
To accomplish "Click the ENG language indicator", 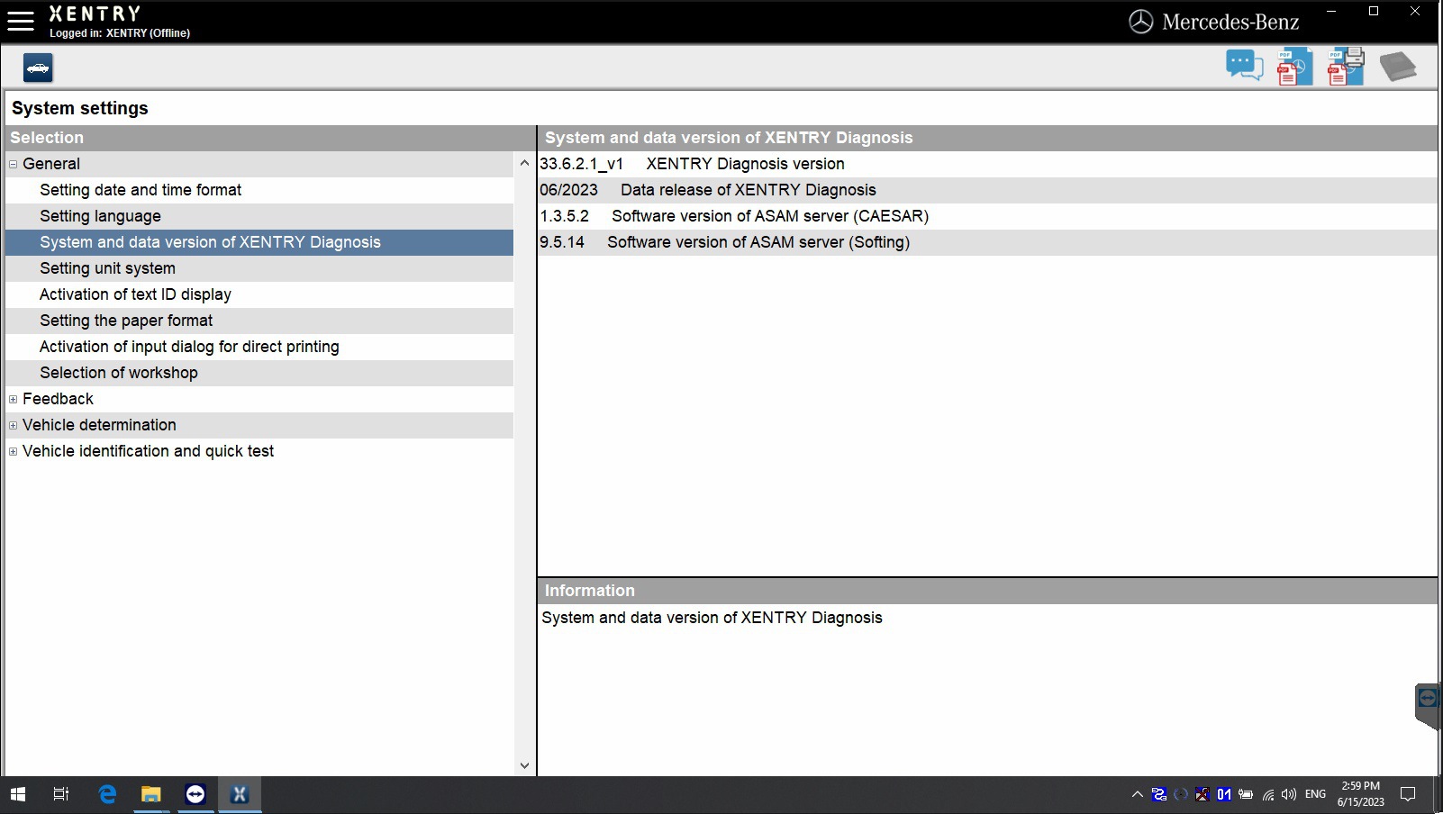I will point(1315,794).
